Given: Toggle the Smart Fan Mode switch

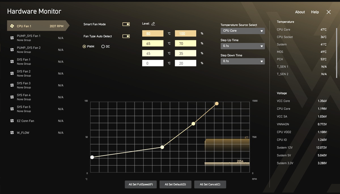Looking at the screenshot, I should coord(126,24).
